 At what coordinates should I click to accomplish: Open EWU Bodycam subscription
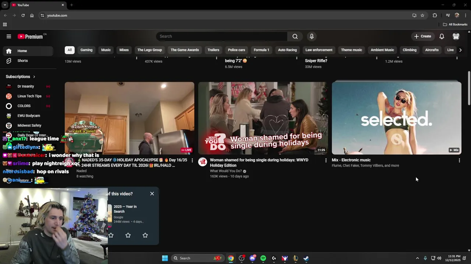28,116
